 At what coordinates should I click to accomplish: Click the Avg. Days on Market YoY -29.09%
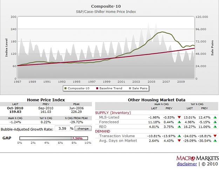[190, 141]
